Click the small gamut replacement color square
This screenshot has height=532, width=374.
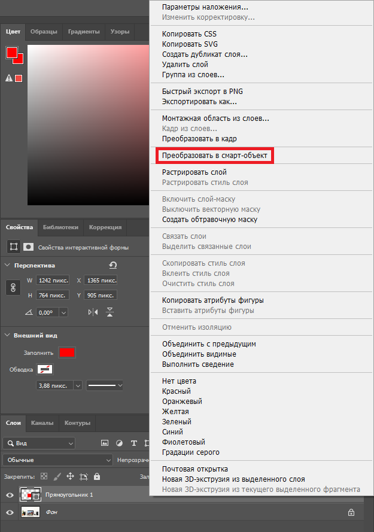tap(19, 78)
